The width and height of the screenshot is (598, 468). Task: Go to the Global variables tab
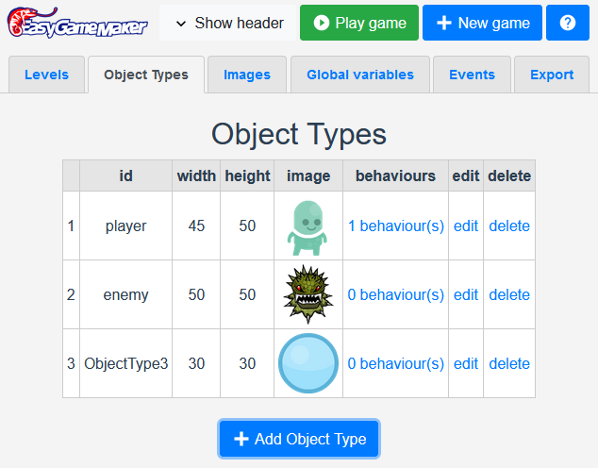(x=359, y=75)
